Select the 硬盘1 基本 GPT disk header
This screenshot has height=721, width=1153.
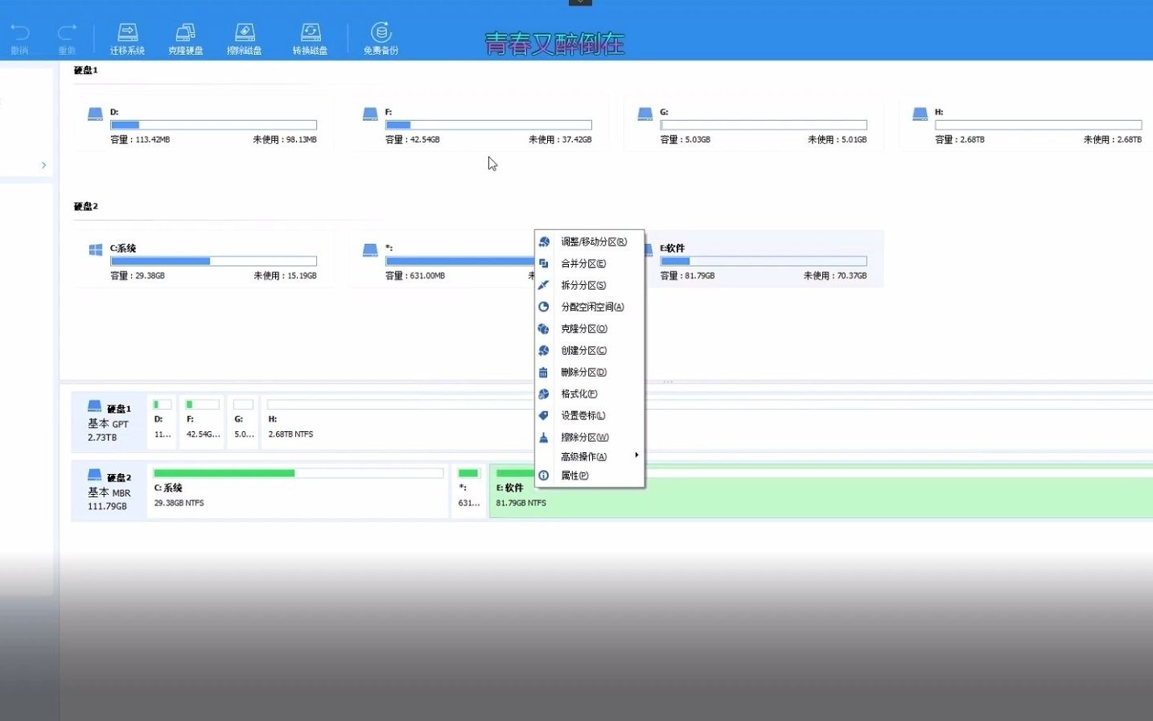click(109, 422)
